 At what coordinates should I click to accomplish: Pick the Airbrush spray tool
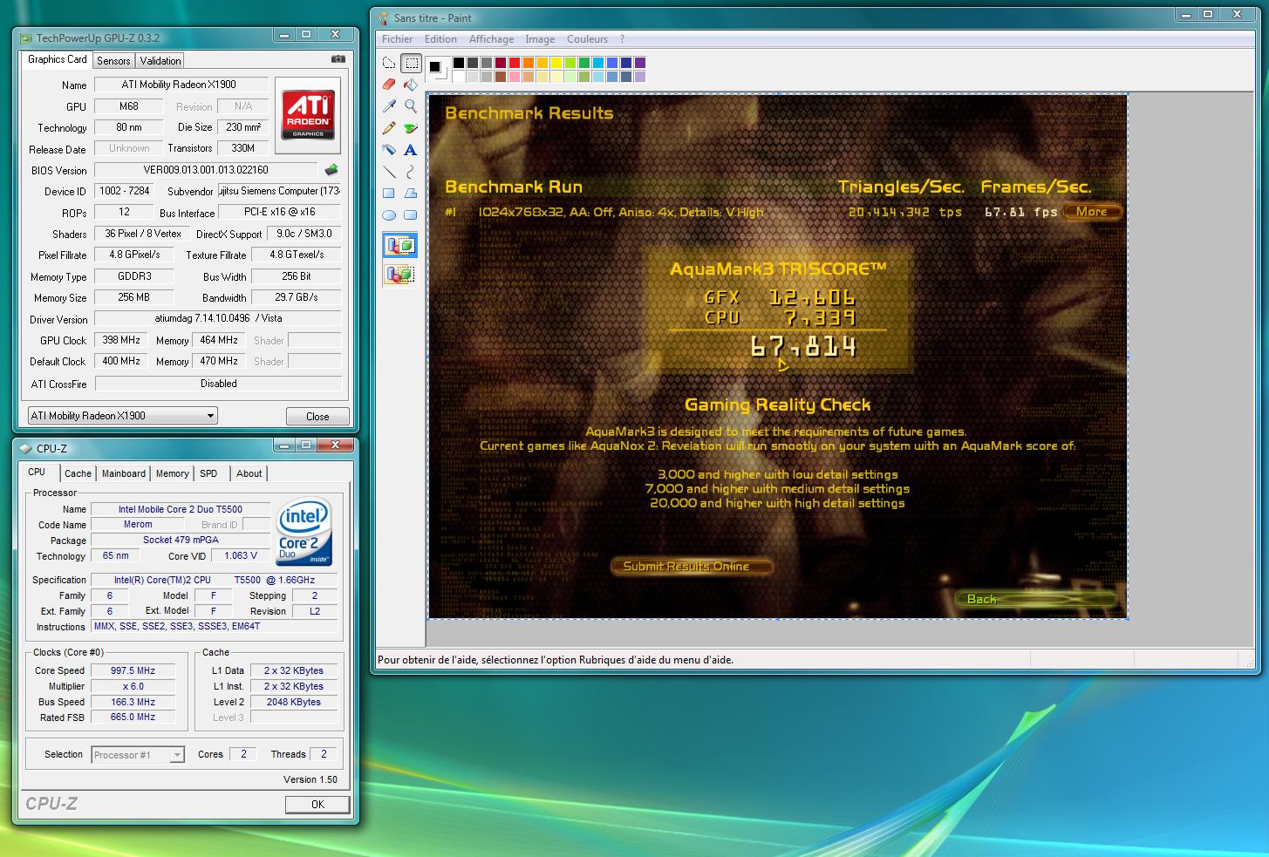(389, 150)
